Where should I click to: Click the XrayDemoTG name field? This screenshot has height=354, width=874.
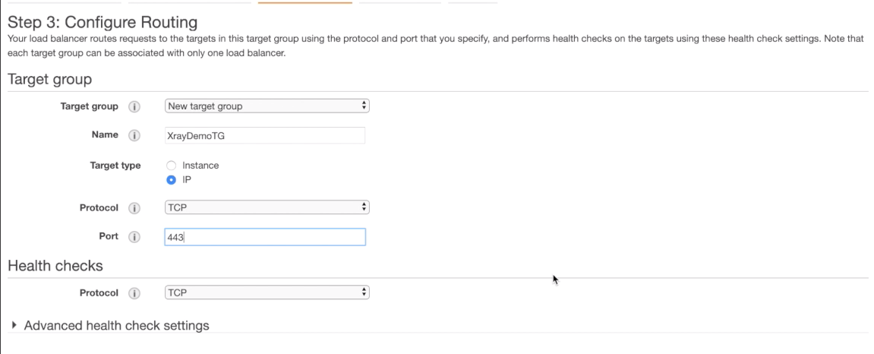coord(265,135)
